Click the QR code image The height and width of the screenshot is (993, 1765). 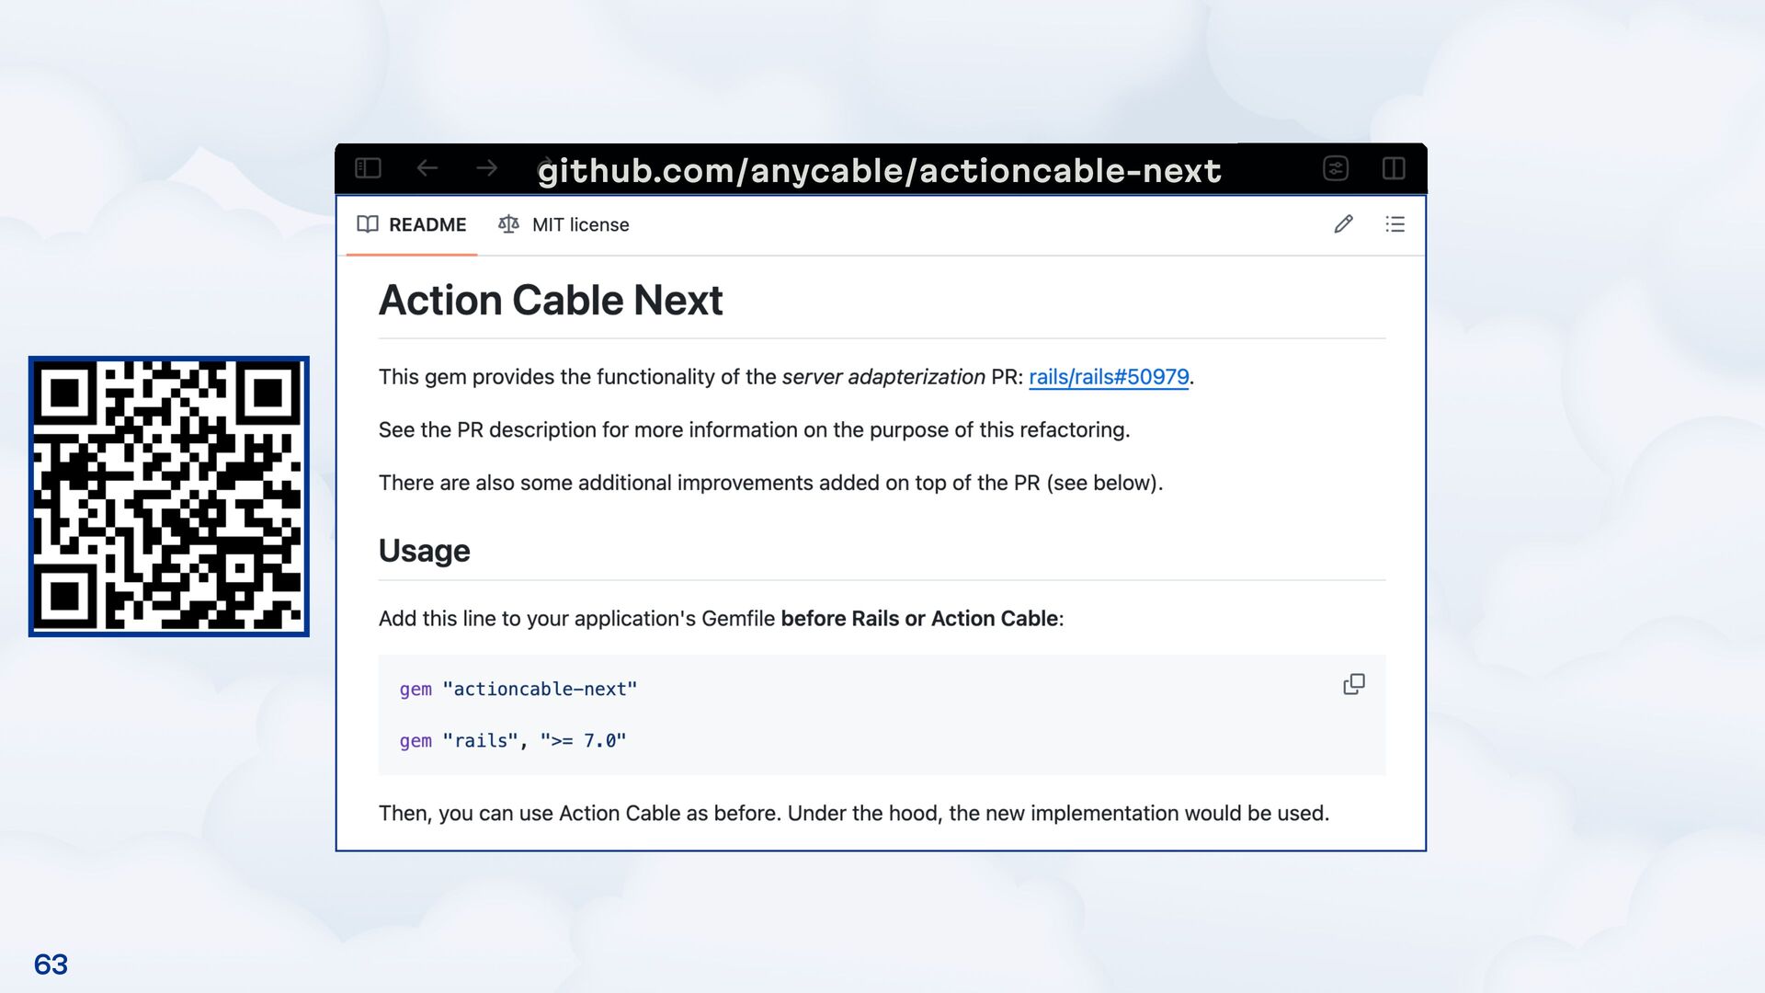tap(168, 496)
